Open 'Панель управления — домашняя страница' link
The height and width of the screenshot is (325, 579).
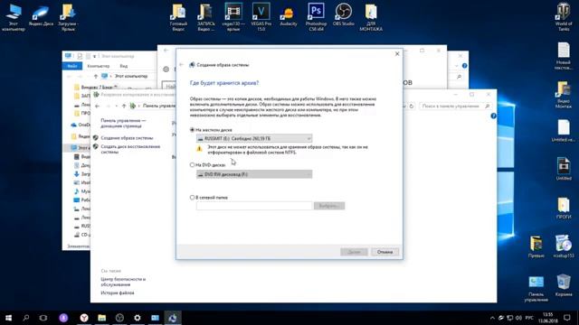[123, 123]
